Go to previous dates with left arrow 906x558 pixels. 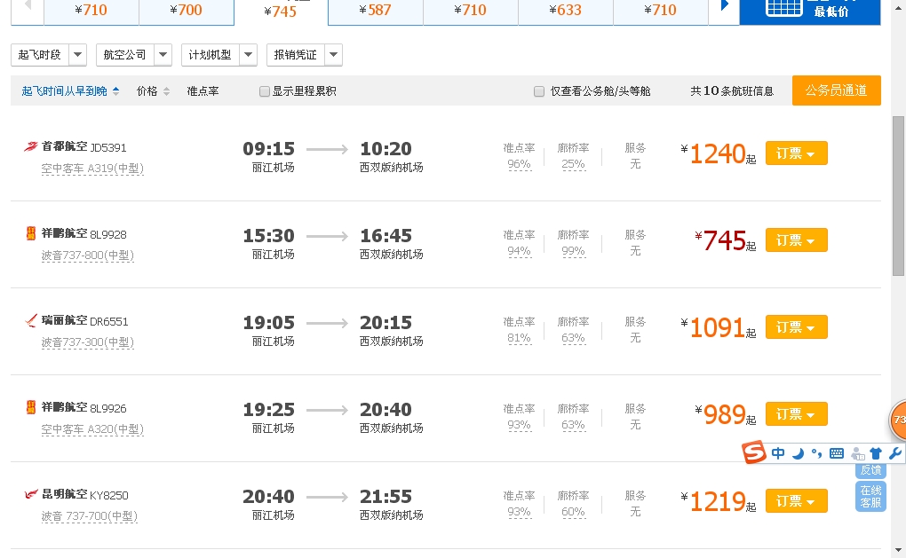(x=28, y=6)
